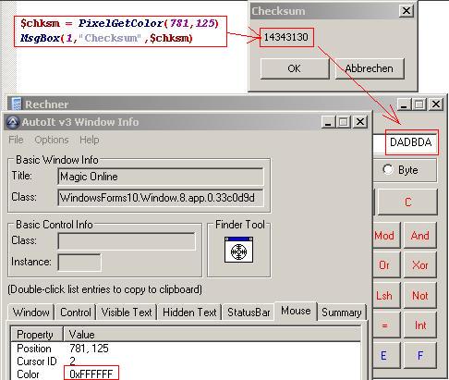Viewport: 449px width, 380px height.
Task: Open the File menu
Action: click(x=16, y=140)
